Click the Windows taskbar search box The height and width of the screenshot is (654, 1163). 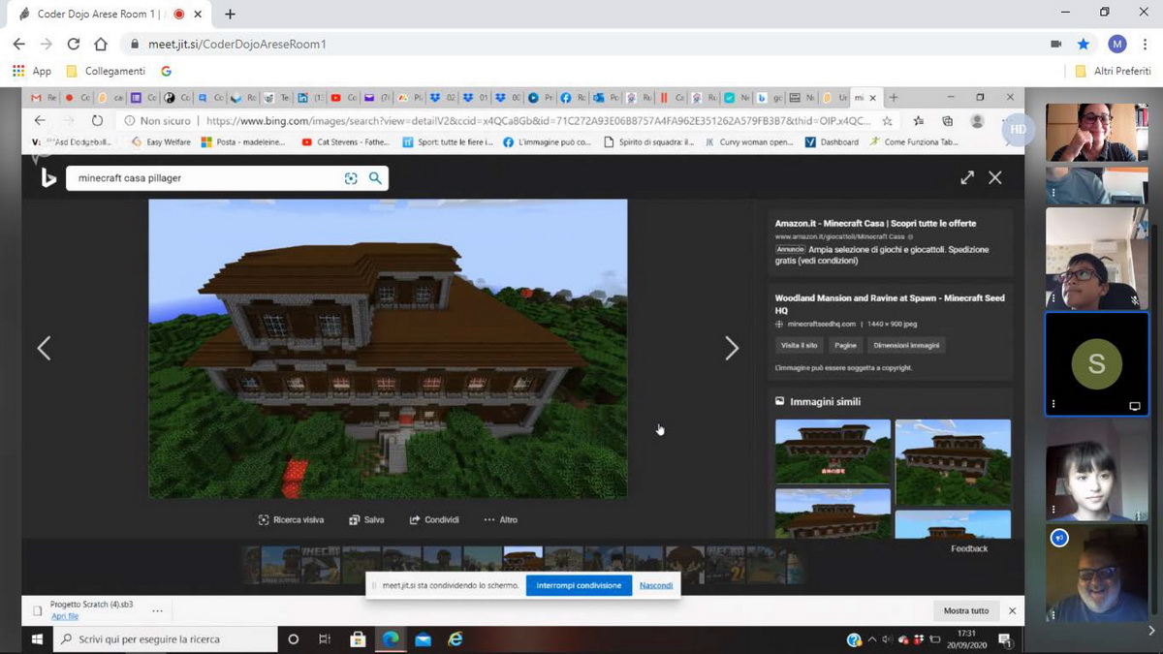click(165, 639)
